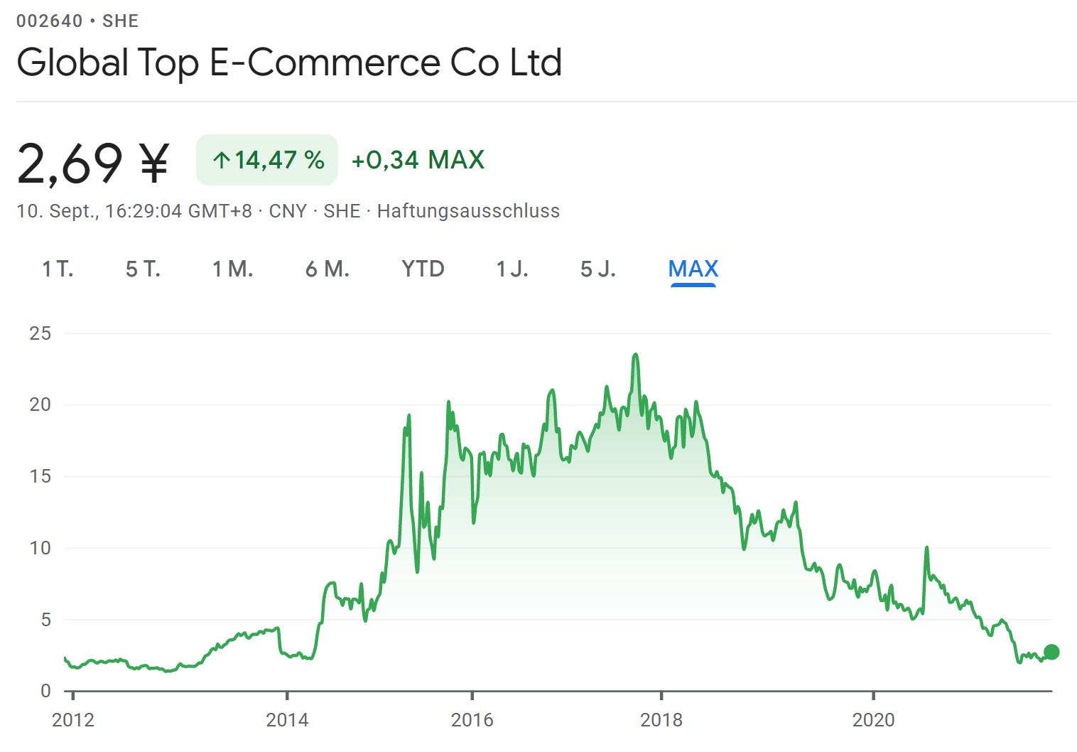Click the green up-arrow percentage change badge
The image size is (1077, 752).
(x=267, y=160)
